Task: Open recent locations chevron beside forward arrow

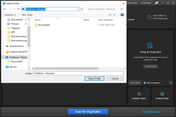Action: [15, 9]
